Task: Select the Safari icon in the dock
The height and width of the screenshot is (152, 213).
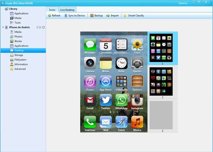Action: coord(121,122)
